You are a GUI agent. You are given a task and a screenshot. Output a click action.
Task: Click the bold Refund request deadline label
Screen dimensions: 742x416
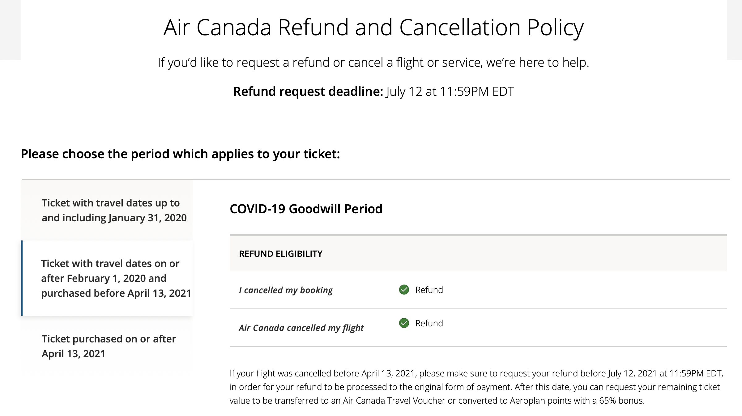[308, 91]
